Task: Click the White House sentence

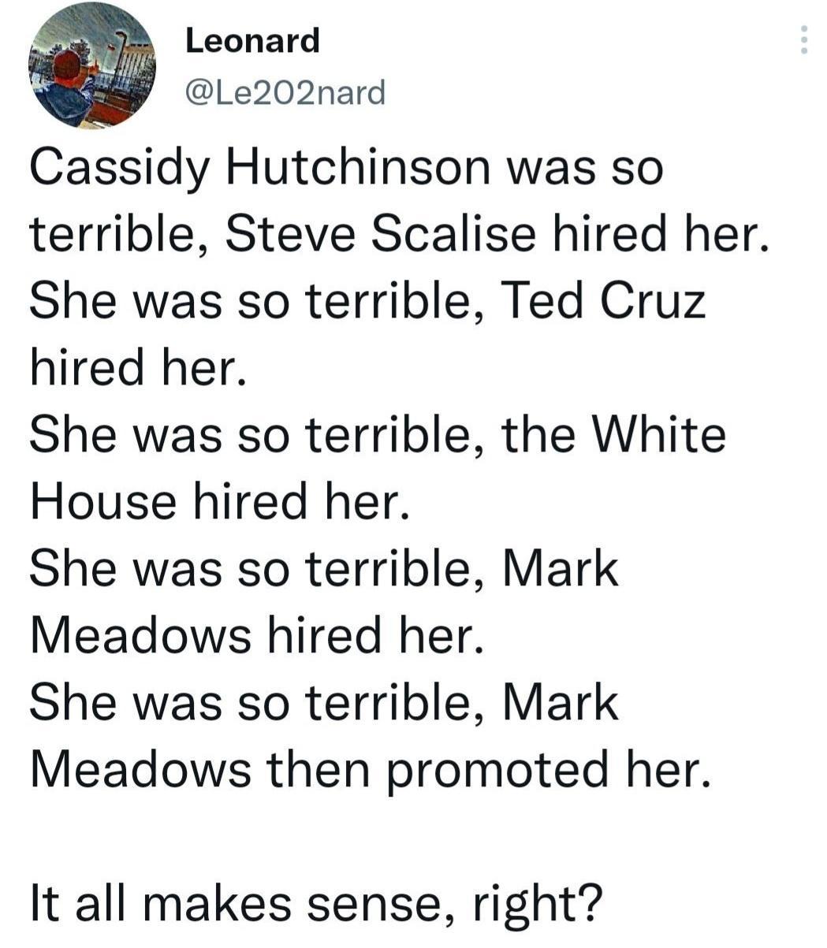Action: 378,433
